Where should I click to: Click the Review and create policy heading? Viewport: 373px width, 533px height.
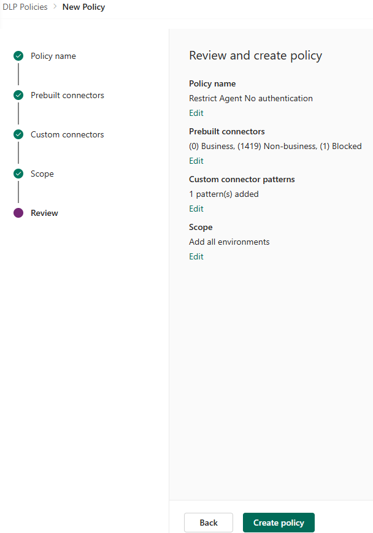tap(255, 56)
